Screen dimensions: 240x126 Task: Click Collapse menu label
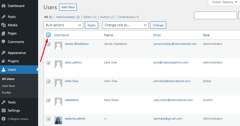tap(18, 119)
